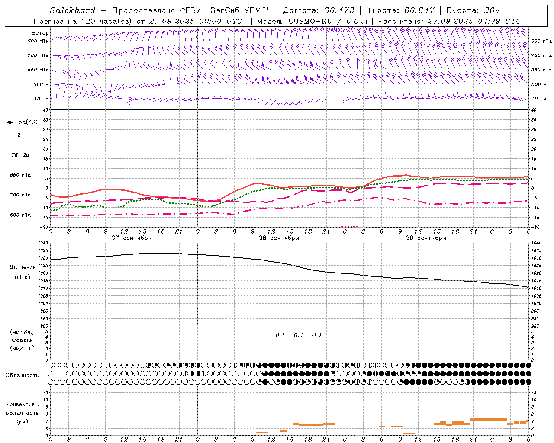554x443 pixels.
Task: Click the date label "29 сентября"
Action: (426, 238)
